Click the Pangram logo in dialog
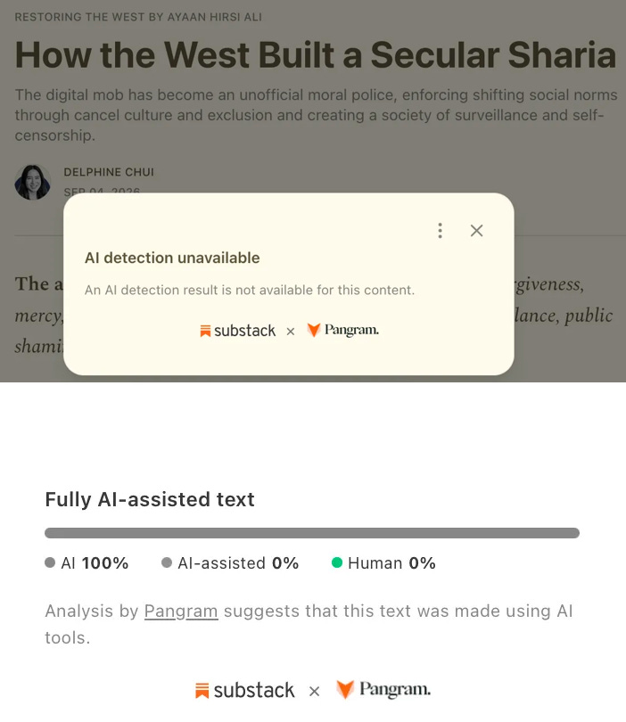 tap(343, 330)
